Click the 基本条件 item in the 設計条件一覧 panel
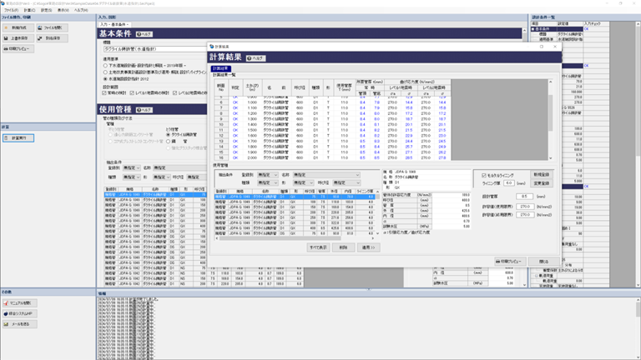 543,29
